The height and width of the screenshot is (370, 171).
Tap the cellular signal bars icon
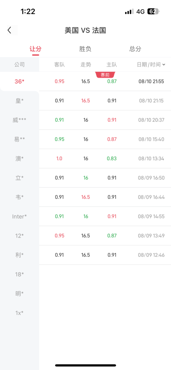tap(129, 11)
